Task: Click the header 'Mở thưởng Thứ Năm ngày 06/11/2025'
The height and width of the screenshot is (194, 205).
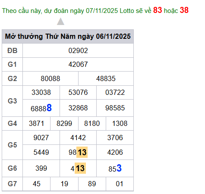Action: pyautogui.click(x=68, y=36)
